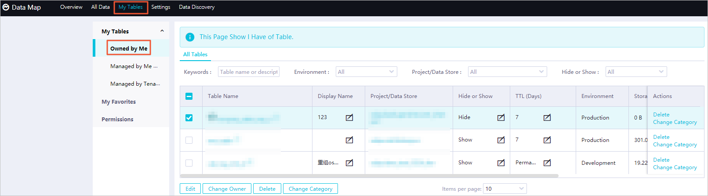Viewport: 708px width, 196px height.
Task: Uncheck the first table row checkbox
Action: [x=189, y=118]
